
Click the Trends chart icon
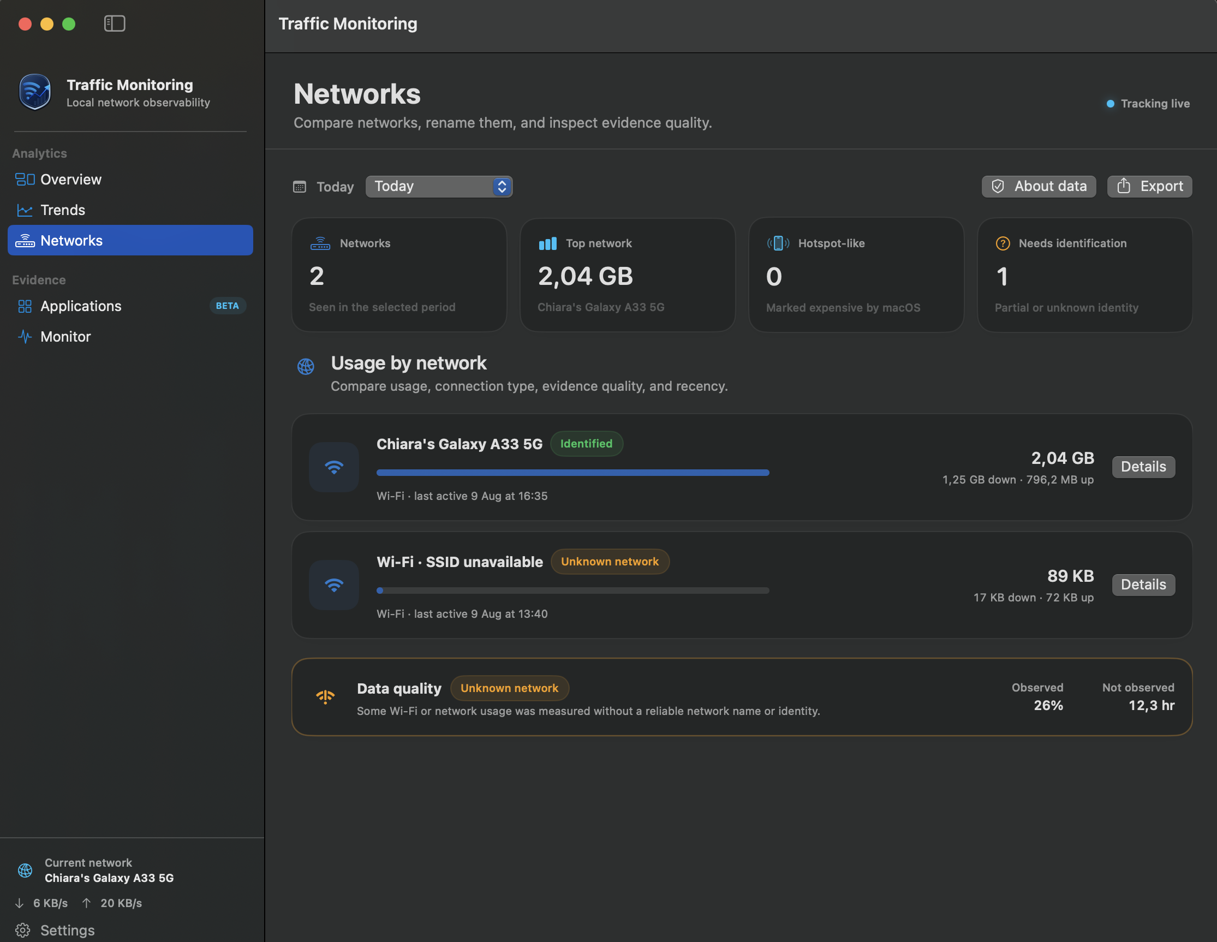[x=25, y=210]
